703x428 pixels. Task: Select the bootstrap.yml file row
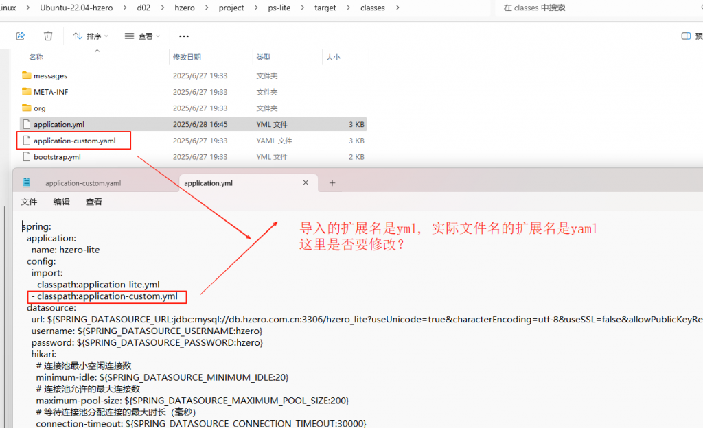(x=57, y=157)
